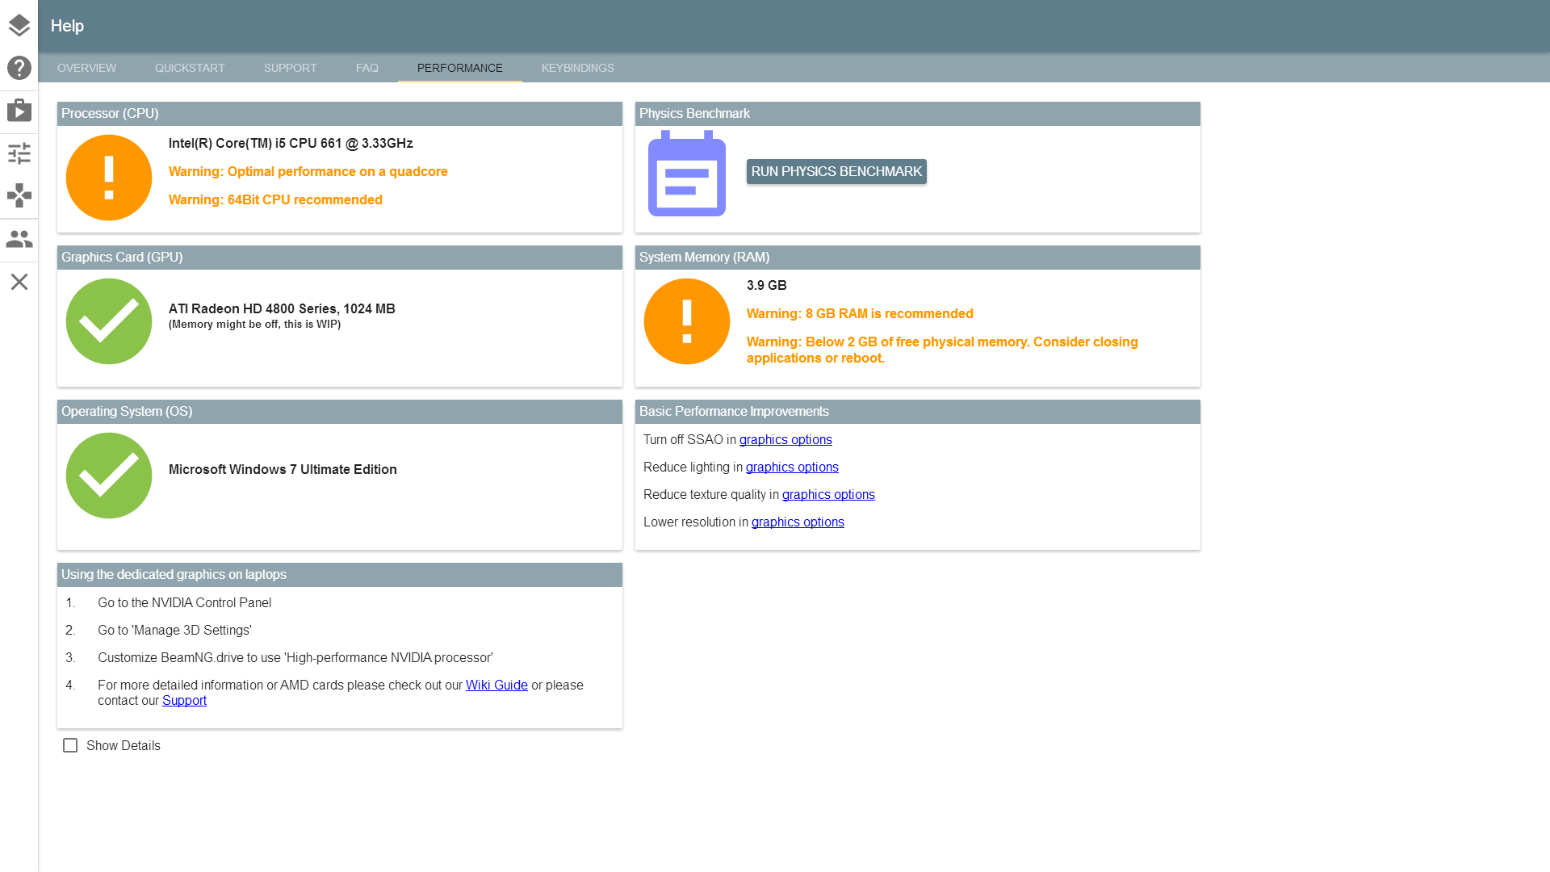Click the Processor (CPU) panel header

340,114
